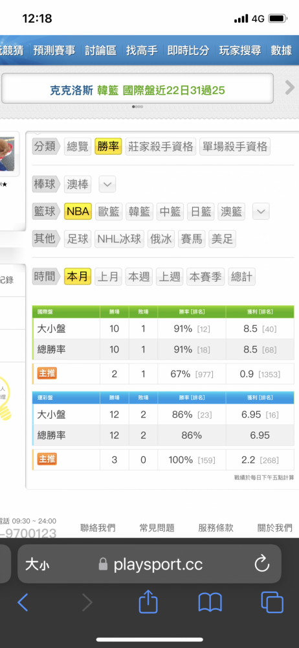Open the 大小 text size control in address bar
This screenshot has width=299, height=648.
point(37,564)
